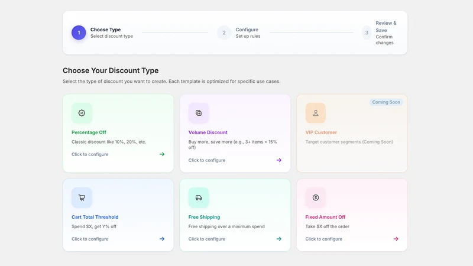Click the green arrow on Percentage Off card
The image size is (473, 266).
[x=162, y=154]
